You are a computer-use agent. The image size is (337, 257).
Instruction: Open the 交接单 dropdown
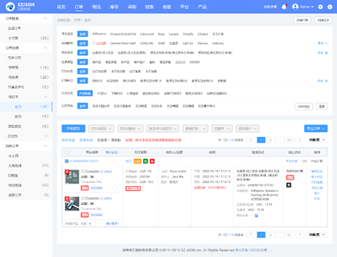click(222, 128)
